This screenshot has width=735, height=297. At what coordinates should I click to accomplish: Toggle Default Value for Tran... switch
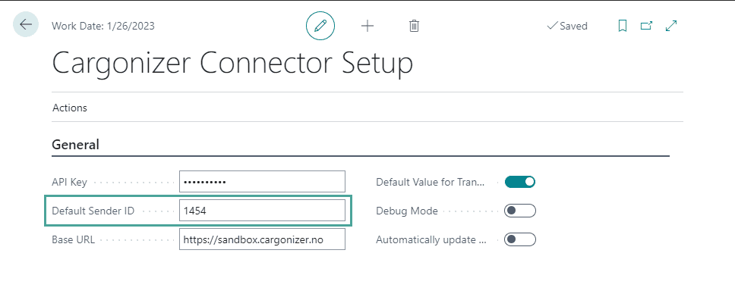(x=520, y=182)
